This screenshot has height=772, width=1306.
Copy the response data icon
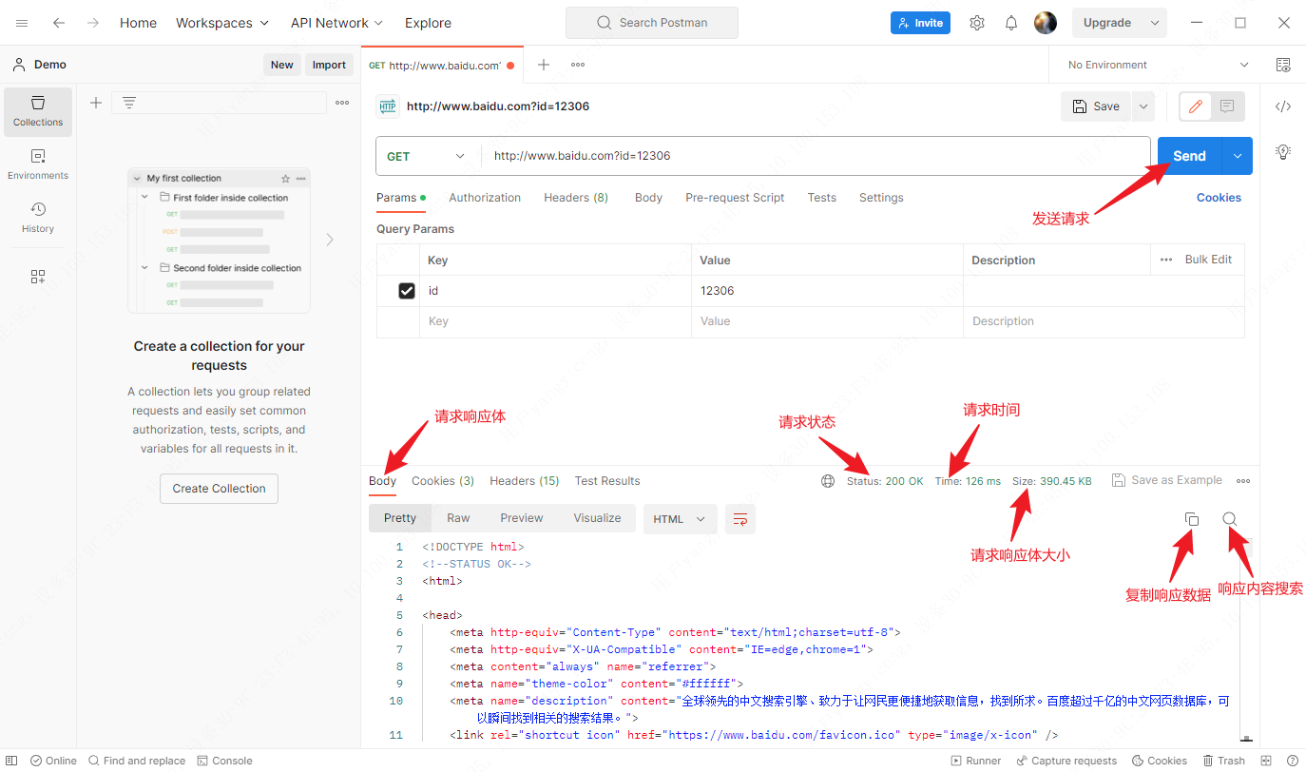coord(1192,519)
